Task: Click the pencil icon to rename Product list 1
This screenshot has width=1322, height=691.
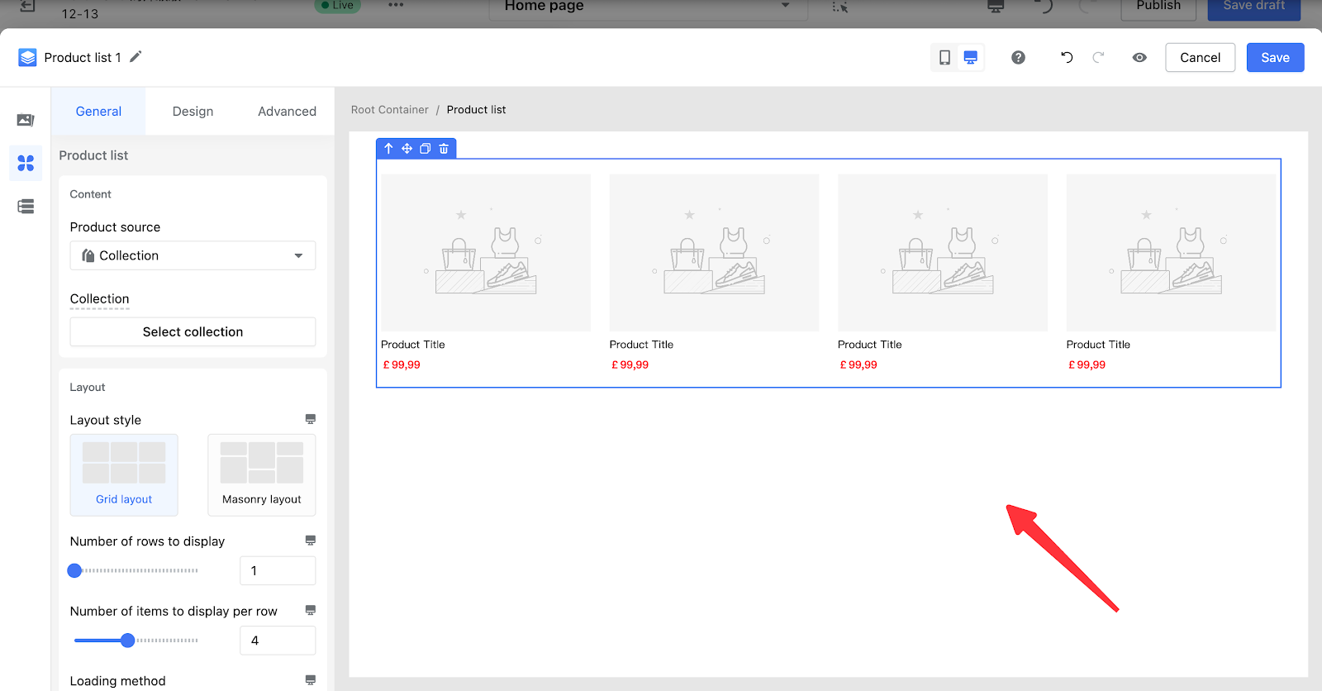Action: 136,57
